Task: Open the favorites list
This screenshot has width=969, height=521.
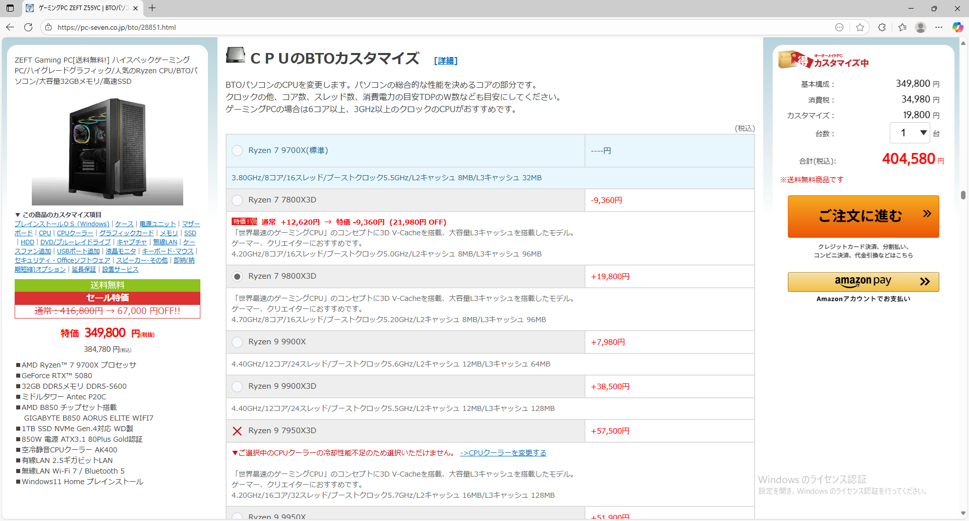Action: tap(902, 27)
